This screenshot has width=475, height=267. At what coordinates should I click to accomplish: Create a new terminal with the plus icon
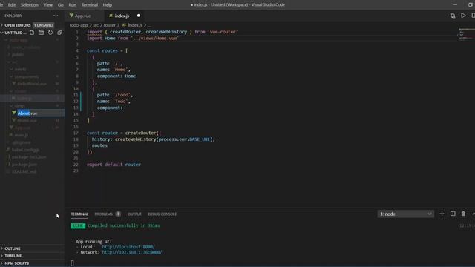(442, 214)
